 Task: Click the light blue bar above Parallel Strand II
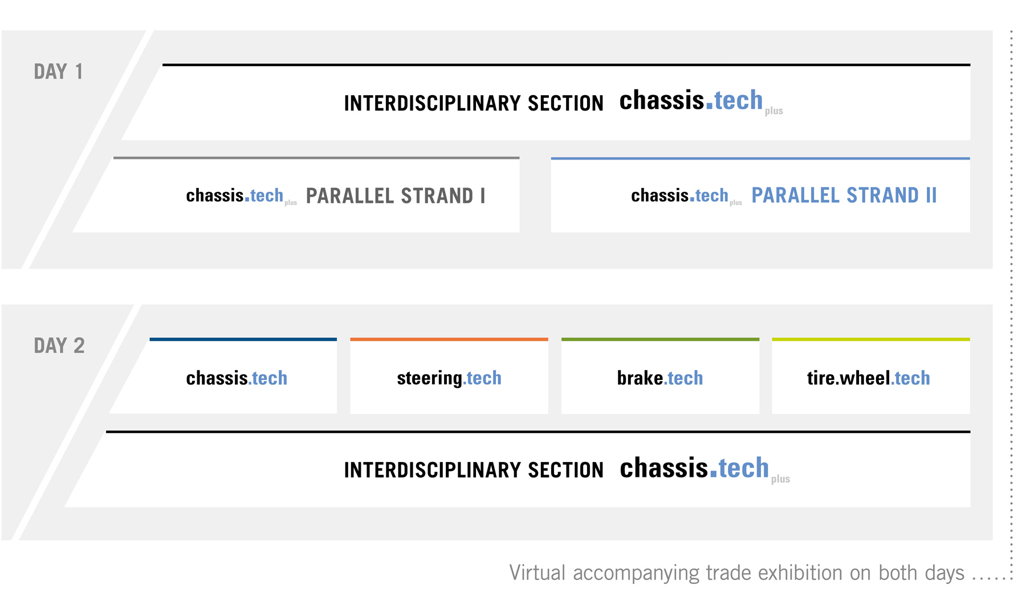760,158
